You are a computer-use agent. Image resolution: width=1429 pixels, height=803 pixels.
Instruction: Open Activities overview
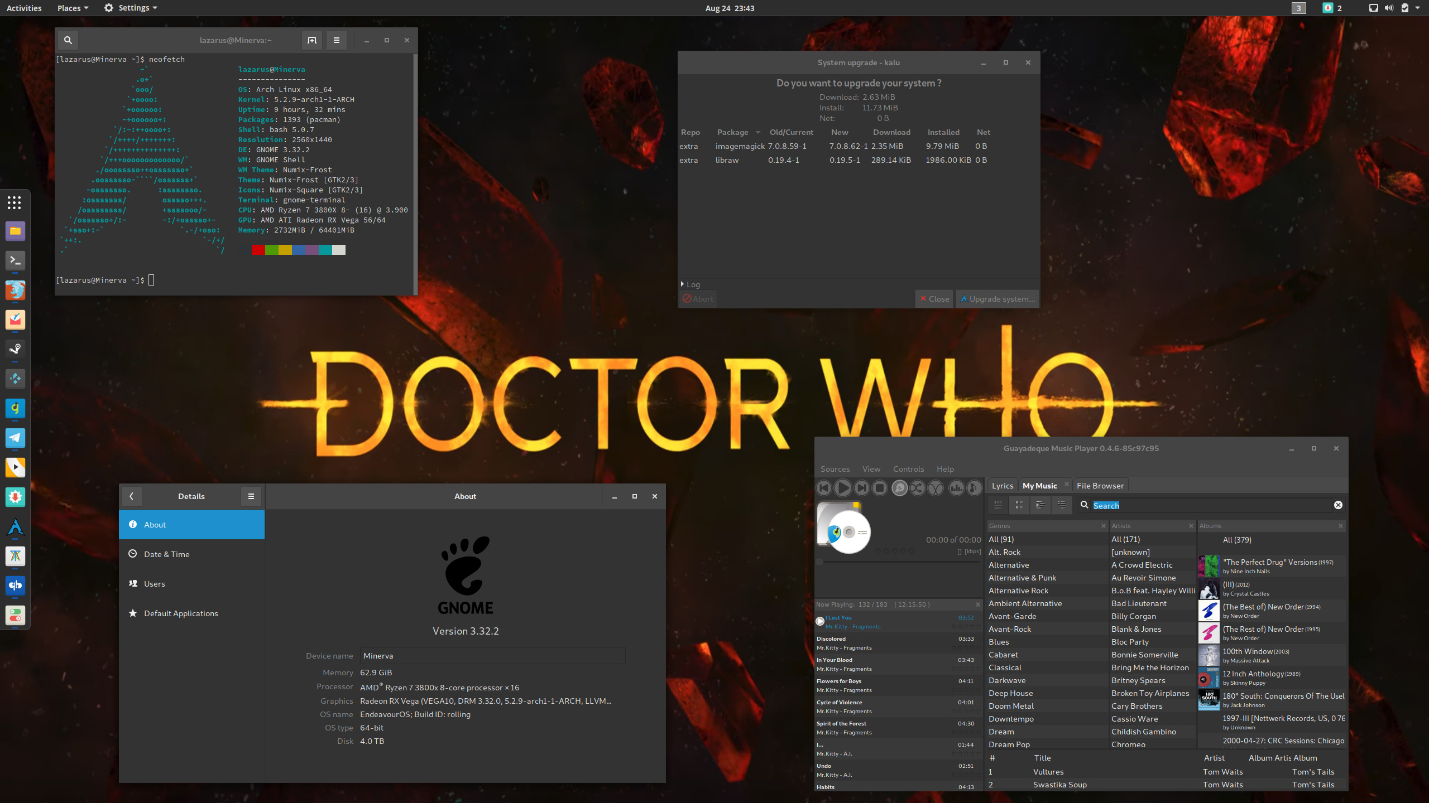24,8
